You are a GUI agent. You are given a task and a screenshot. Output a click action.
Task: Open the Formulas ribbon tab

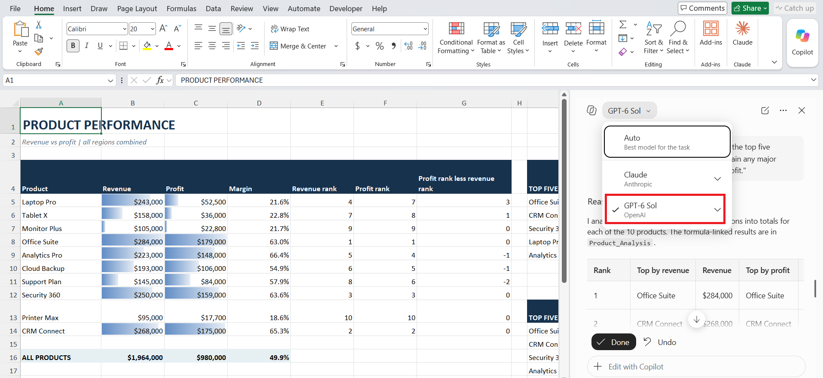pos(181,9)
